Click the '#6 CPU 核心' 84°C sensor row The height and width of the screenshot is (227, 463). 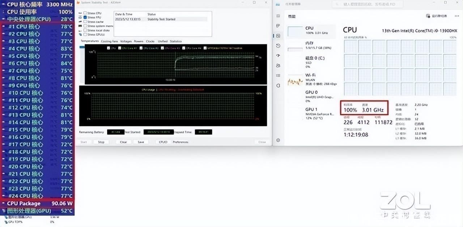click(38, 63)
